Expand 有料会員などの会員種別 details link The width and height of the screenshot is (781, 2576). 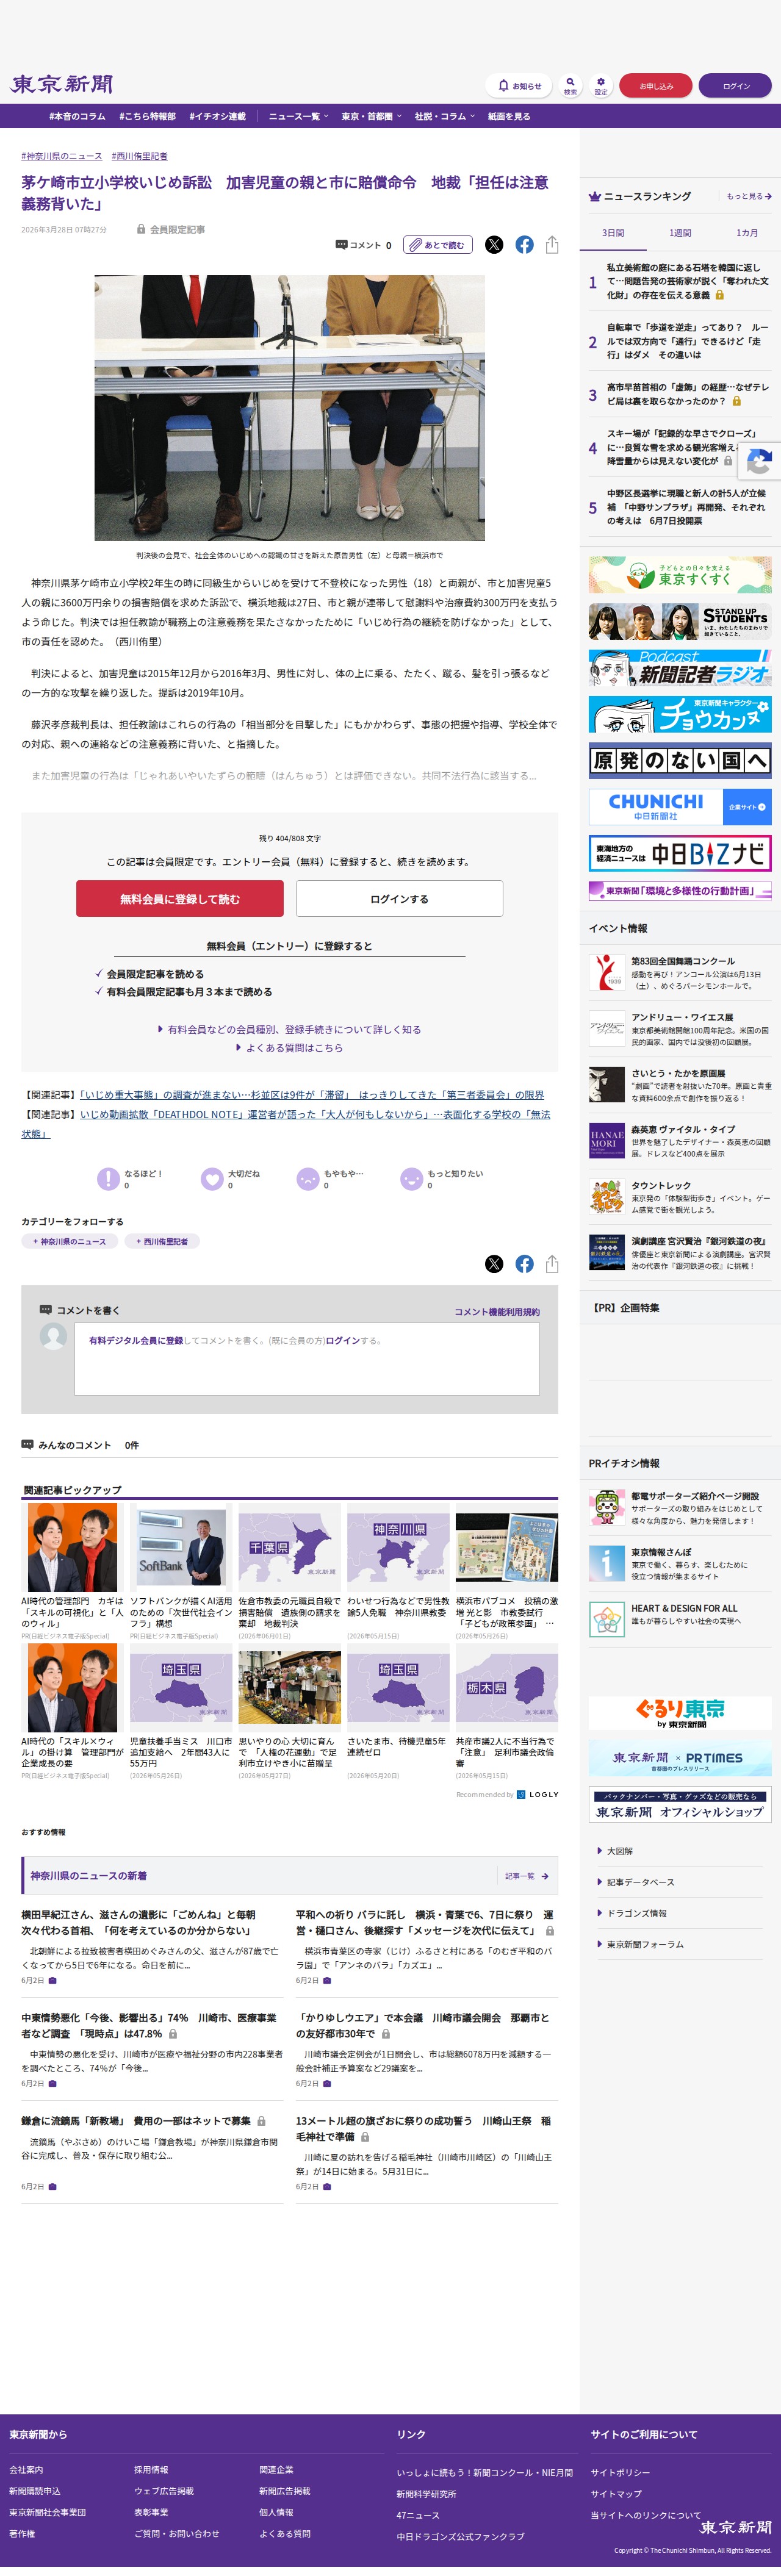(x=289, y=1029)
